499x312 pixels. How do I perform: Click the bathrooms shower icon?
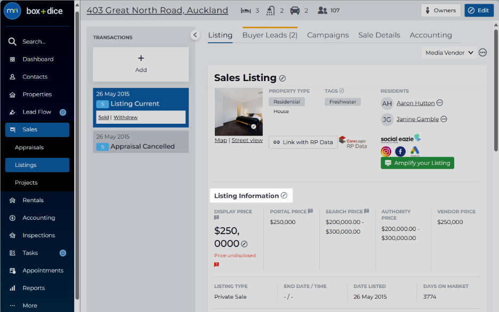tap(270, 11)
